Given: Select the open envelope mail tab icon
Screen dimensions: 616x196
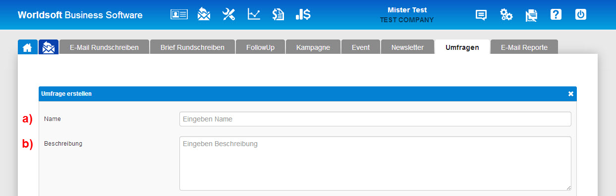Looking at the screenshot, I should pos(48,47).
